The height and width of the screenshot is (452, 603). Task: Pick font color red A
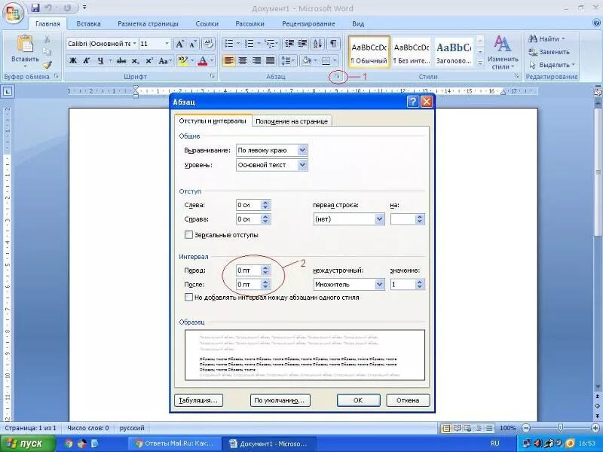203,61
